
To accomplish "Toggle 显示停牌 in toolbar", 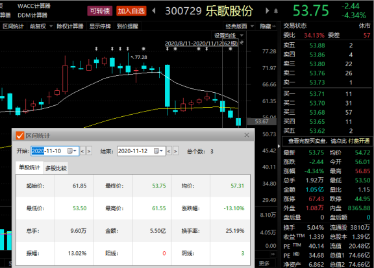I will (x=100, y=26).
